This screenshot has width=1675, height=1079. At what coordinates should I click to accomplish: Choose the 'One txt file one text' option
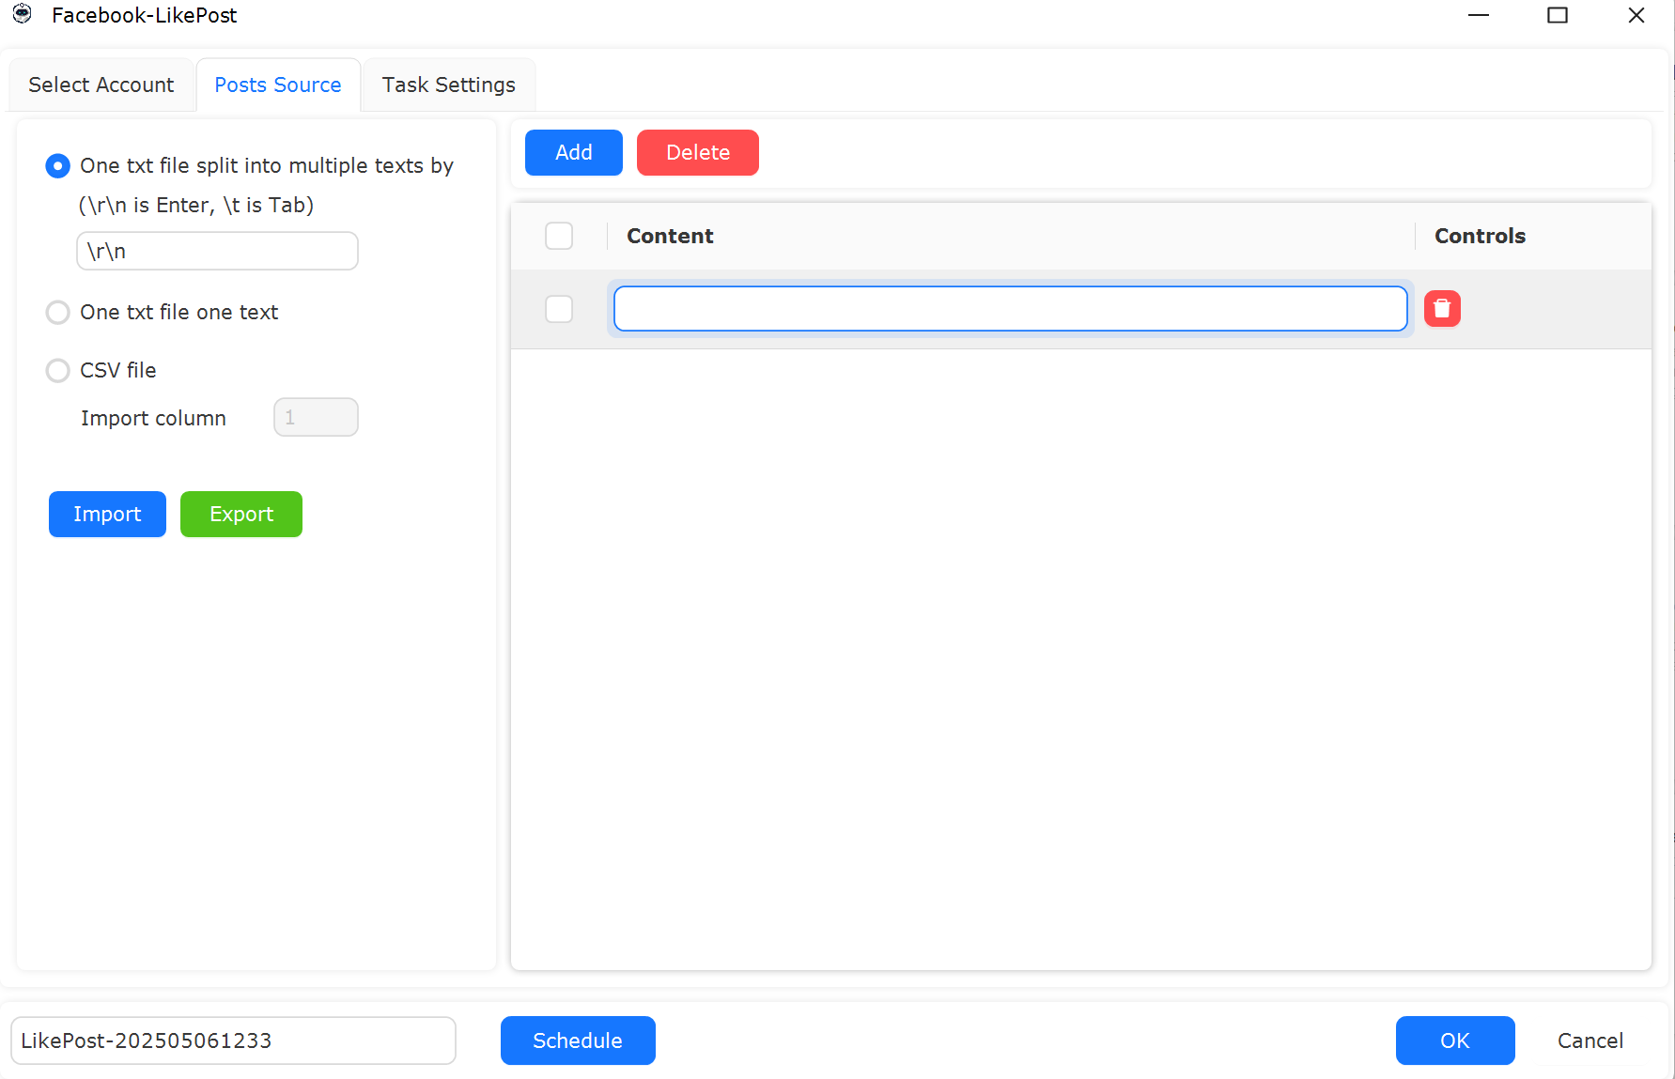(57, 312)
